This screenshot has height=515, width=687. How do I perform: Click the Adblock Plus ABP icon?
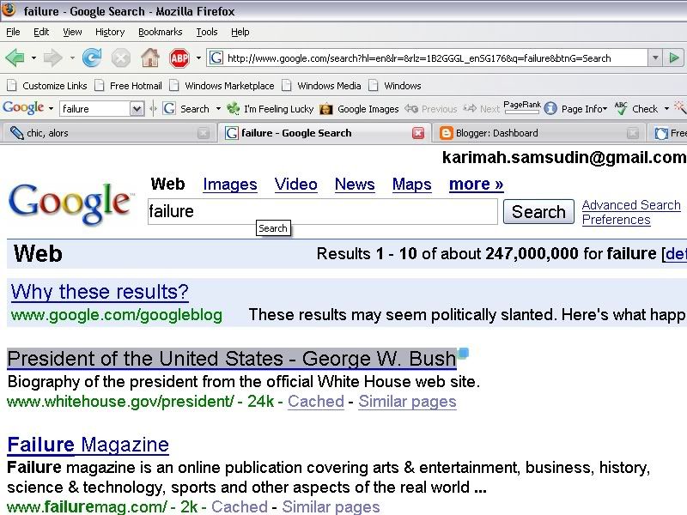179,58
